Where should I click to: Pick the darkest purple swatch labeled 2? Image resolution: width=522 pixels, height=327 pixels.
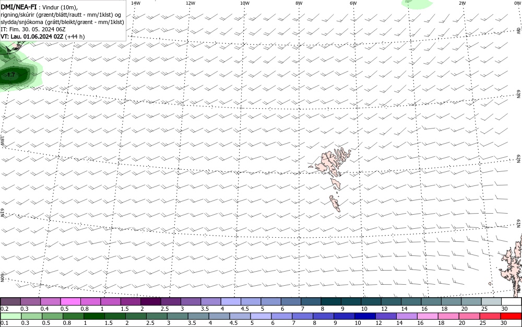(x=150, y=302)
